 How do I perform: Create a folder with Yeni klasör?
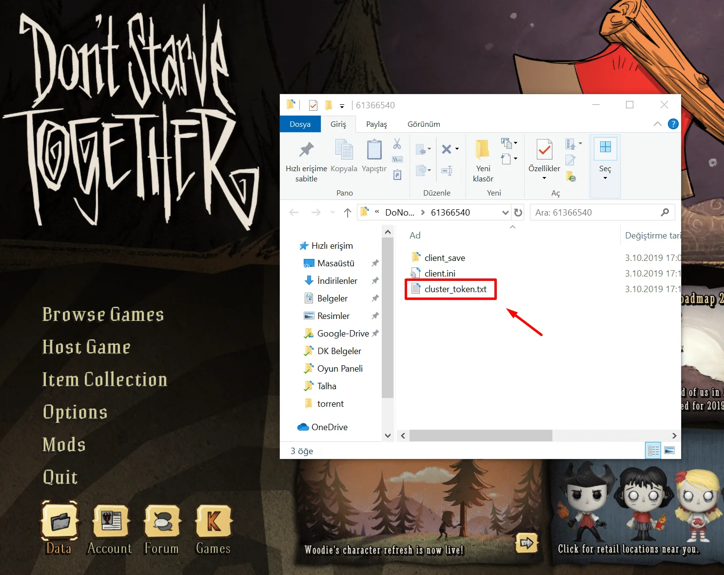coord(483,161)
